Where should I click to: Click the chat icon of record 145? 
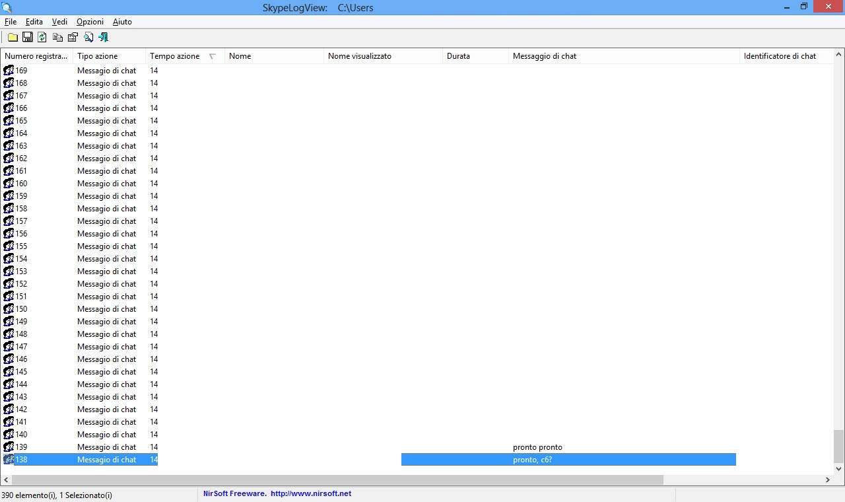(9, 371)
